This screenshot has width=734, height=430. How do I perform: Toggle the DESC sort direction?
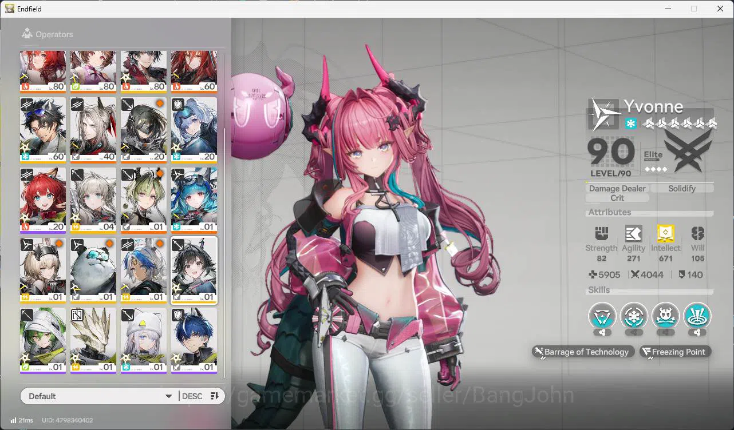[192, 396]
